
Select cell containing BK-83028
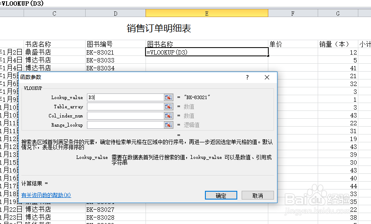tap(115, 217)
